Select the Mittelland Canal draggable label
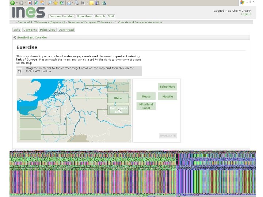263x197 pixels. (x=146, y=106)
